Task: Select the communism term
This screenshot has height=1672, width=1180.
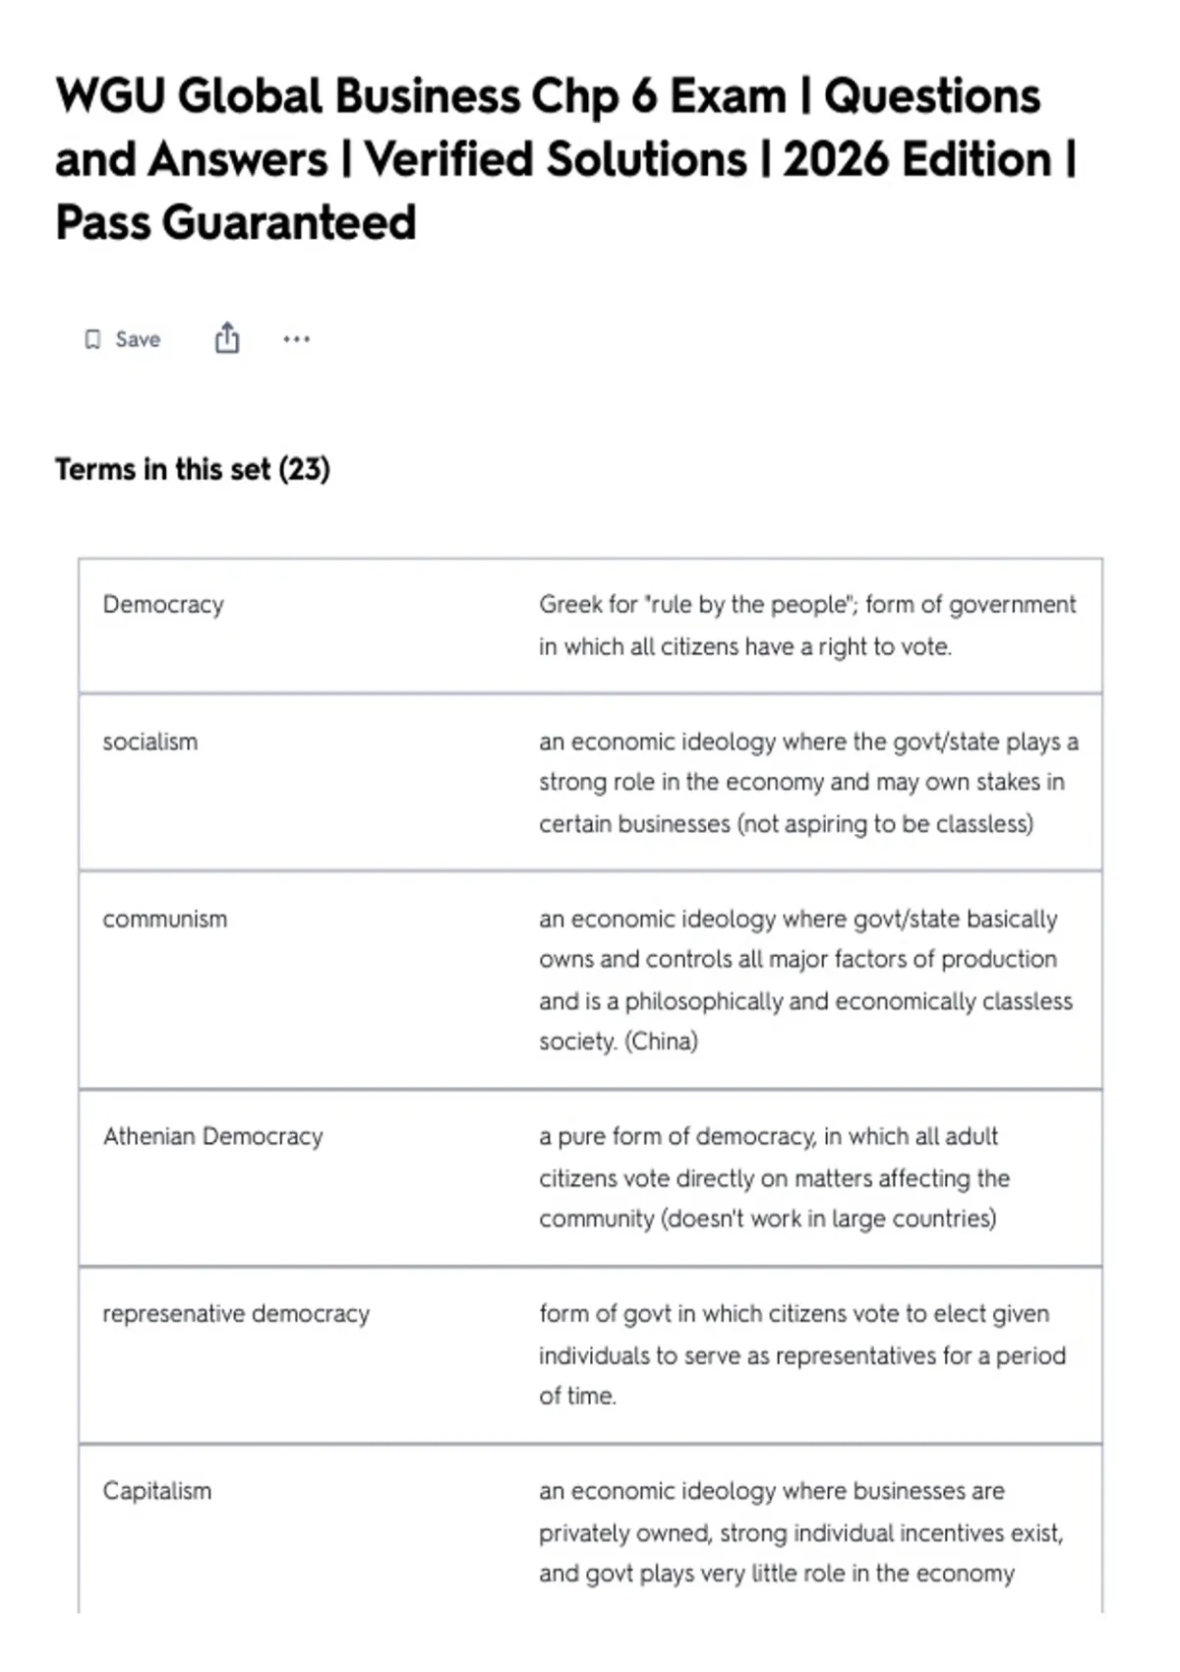Action: point(165,919)
